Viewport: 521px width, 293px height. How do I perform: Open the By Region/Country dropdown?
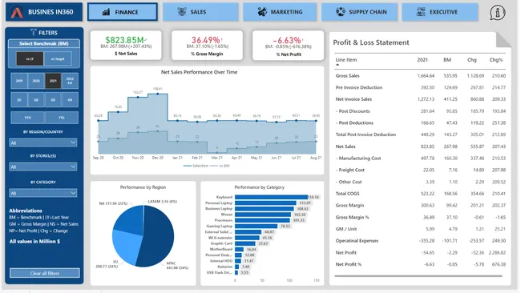point(42,142)
